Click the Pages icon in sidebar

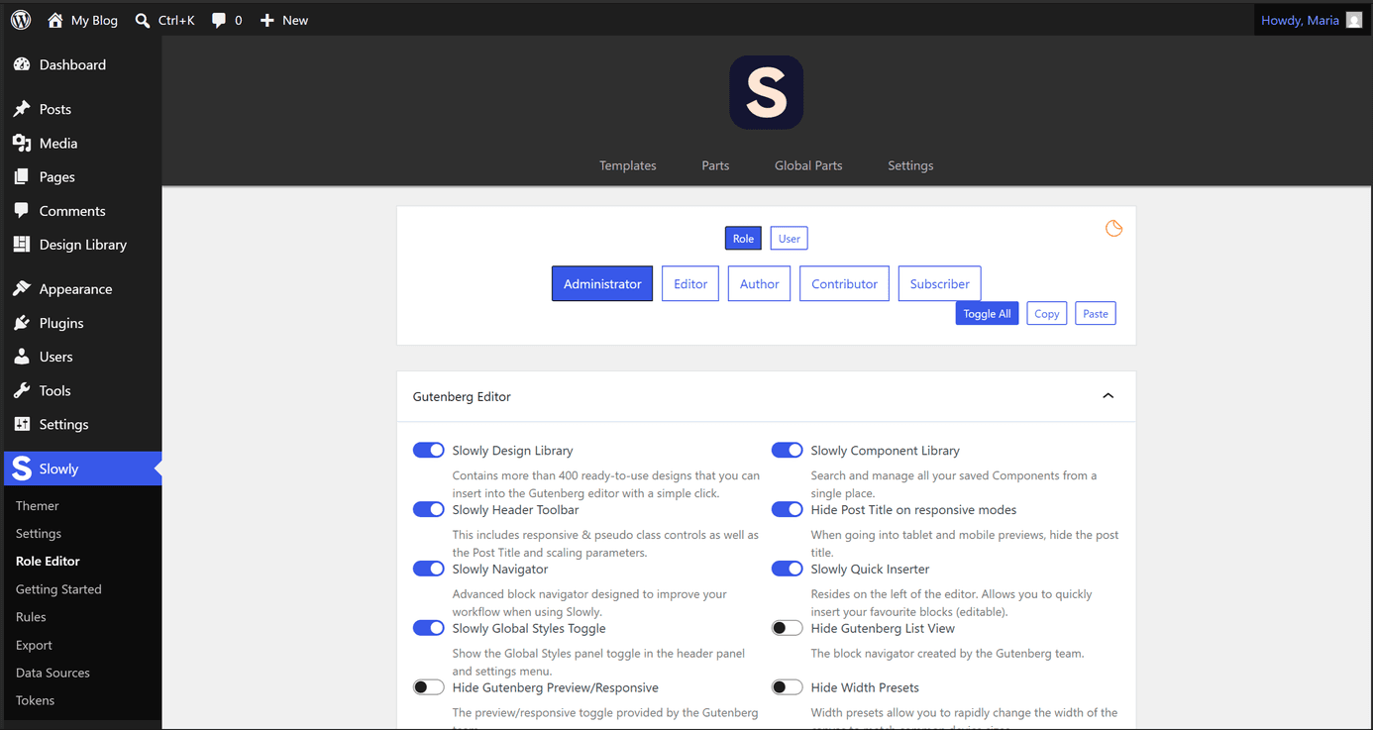coord(22,176)
